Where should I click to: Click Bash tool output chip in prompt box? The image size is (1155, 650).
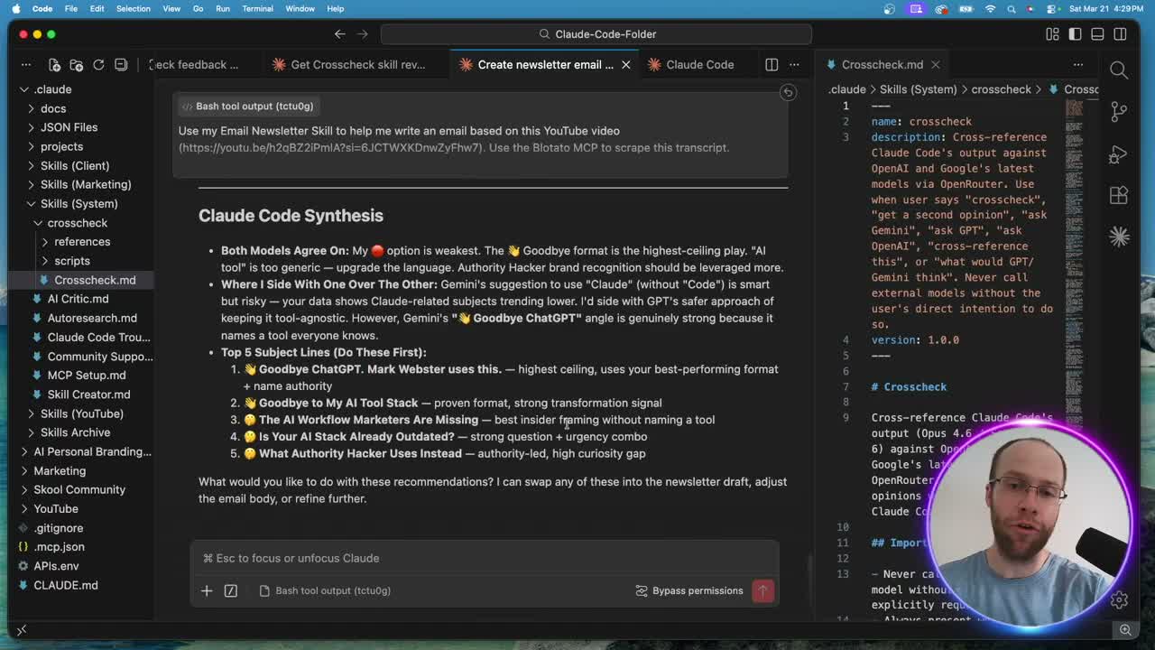coord(325,590)
